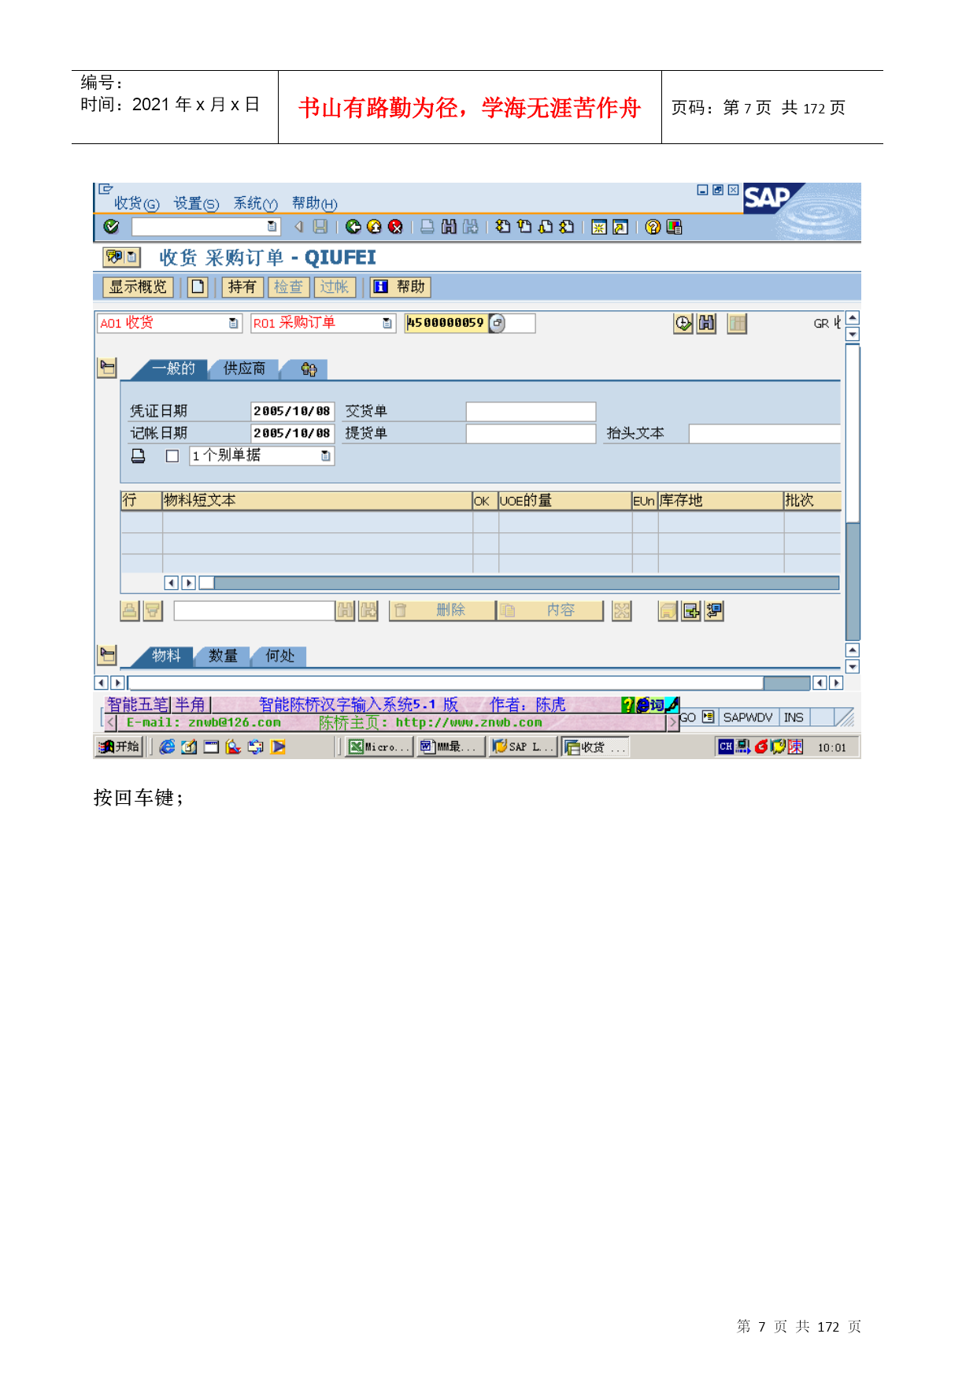This screenshot has height=1382, width=977.
Task: Click the red Cancel icon
Action: 396,227
